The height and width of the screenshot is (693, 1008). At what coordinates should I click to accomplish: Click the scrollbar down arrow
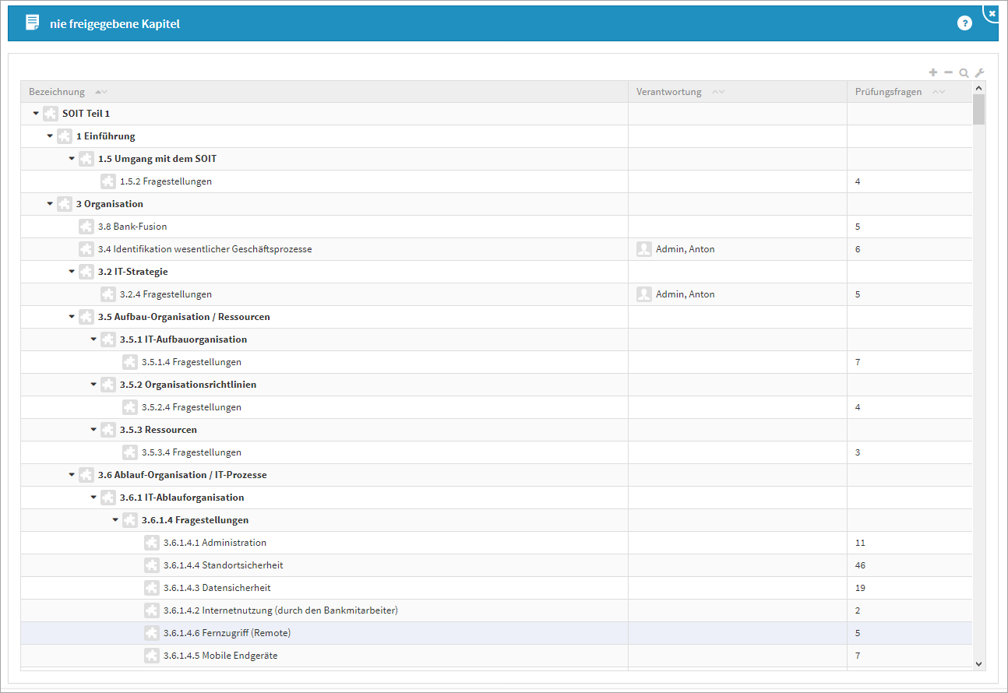point(979,663)
